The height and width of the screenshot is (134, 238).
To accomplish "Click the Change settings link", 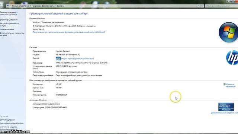I will [x=231, y=85].
